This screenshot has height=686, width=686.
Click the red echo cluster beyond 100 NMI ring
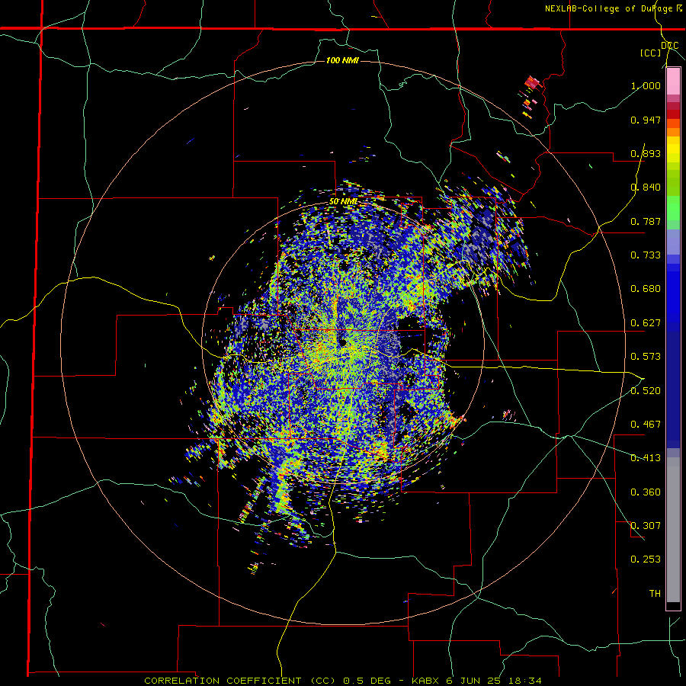point(532,82)
